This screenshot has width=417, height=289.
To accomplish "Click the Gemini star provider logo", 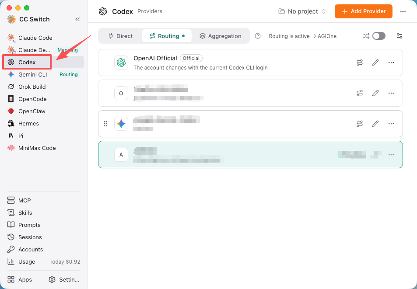I will (x=121, y=124).
